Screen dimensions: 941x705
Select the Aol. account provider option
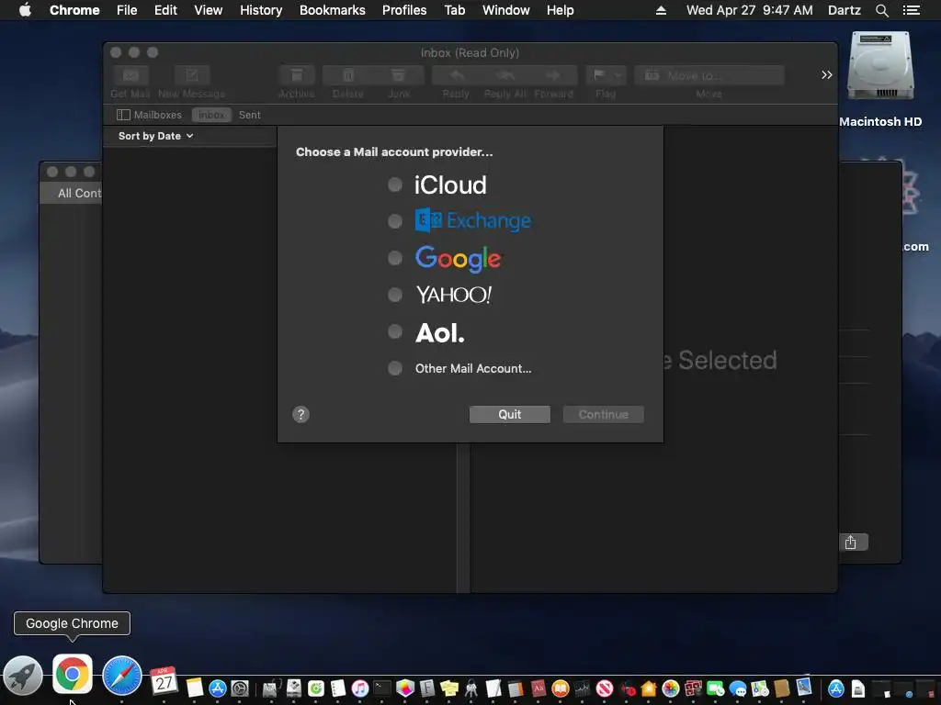point(395,331)
